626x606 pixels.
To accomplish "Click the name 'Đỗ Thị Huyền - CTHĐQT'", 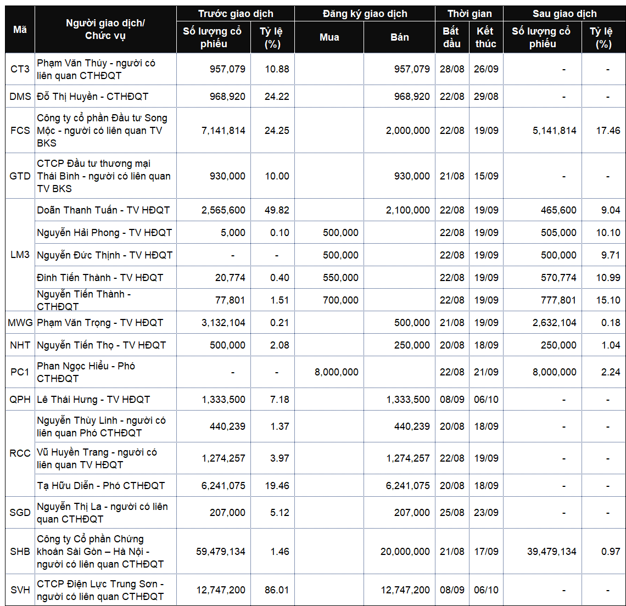I will [x=93, y=96].
